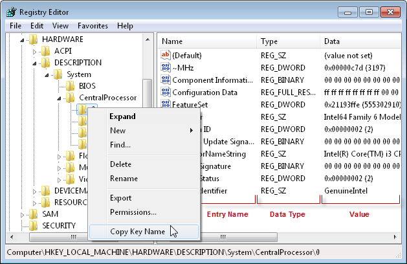Viewport: 407px width, 264px height.
Task: Click tree pane scroll up arrow
Action: [x=148, y=39]
